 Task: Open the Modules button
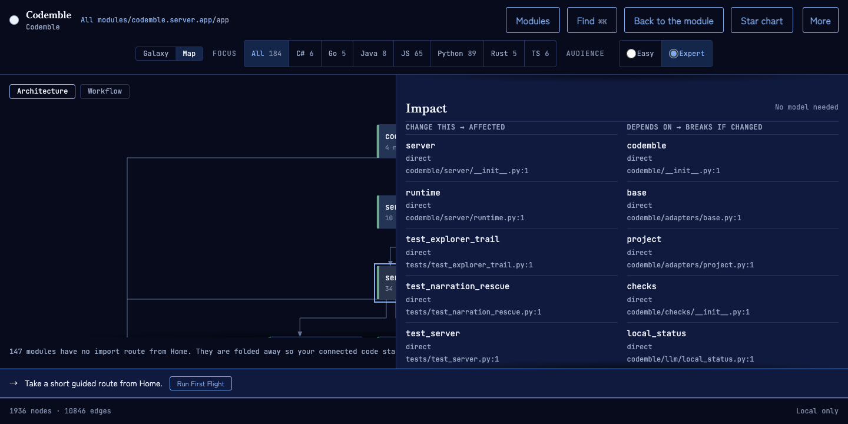coord(532,21)
